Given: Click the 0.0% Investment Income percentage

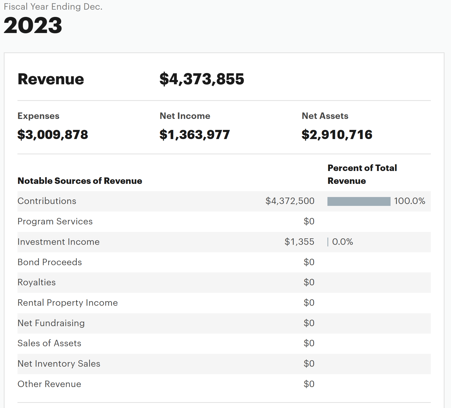Looking at the screenshot, I should [342, 242].
